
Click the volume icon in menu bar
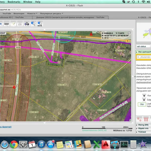(148, 2)
